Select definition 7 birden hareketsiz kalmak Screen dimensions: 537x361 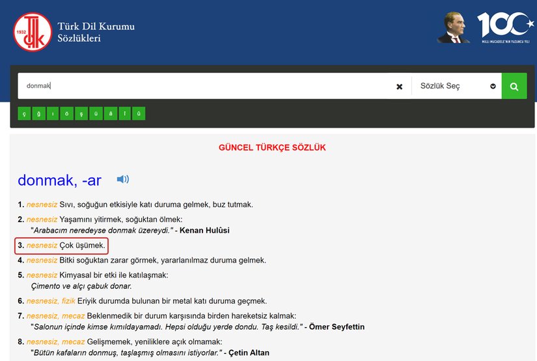pos(158,316)
